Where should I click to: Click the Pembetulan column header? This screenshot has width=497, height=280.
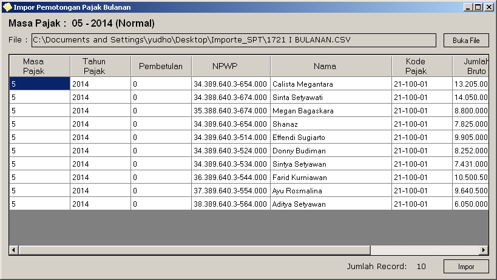tap(161, 66)
